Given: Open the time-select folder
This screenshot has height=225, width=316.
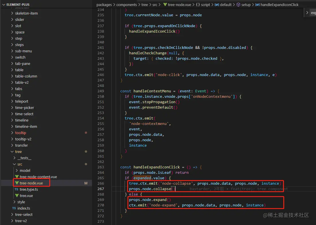Looking at the screenshot, I should tap(24, 114).
